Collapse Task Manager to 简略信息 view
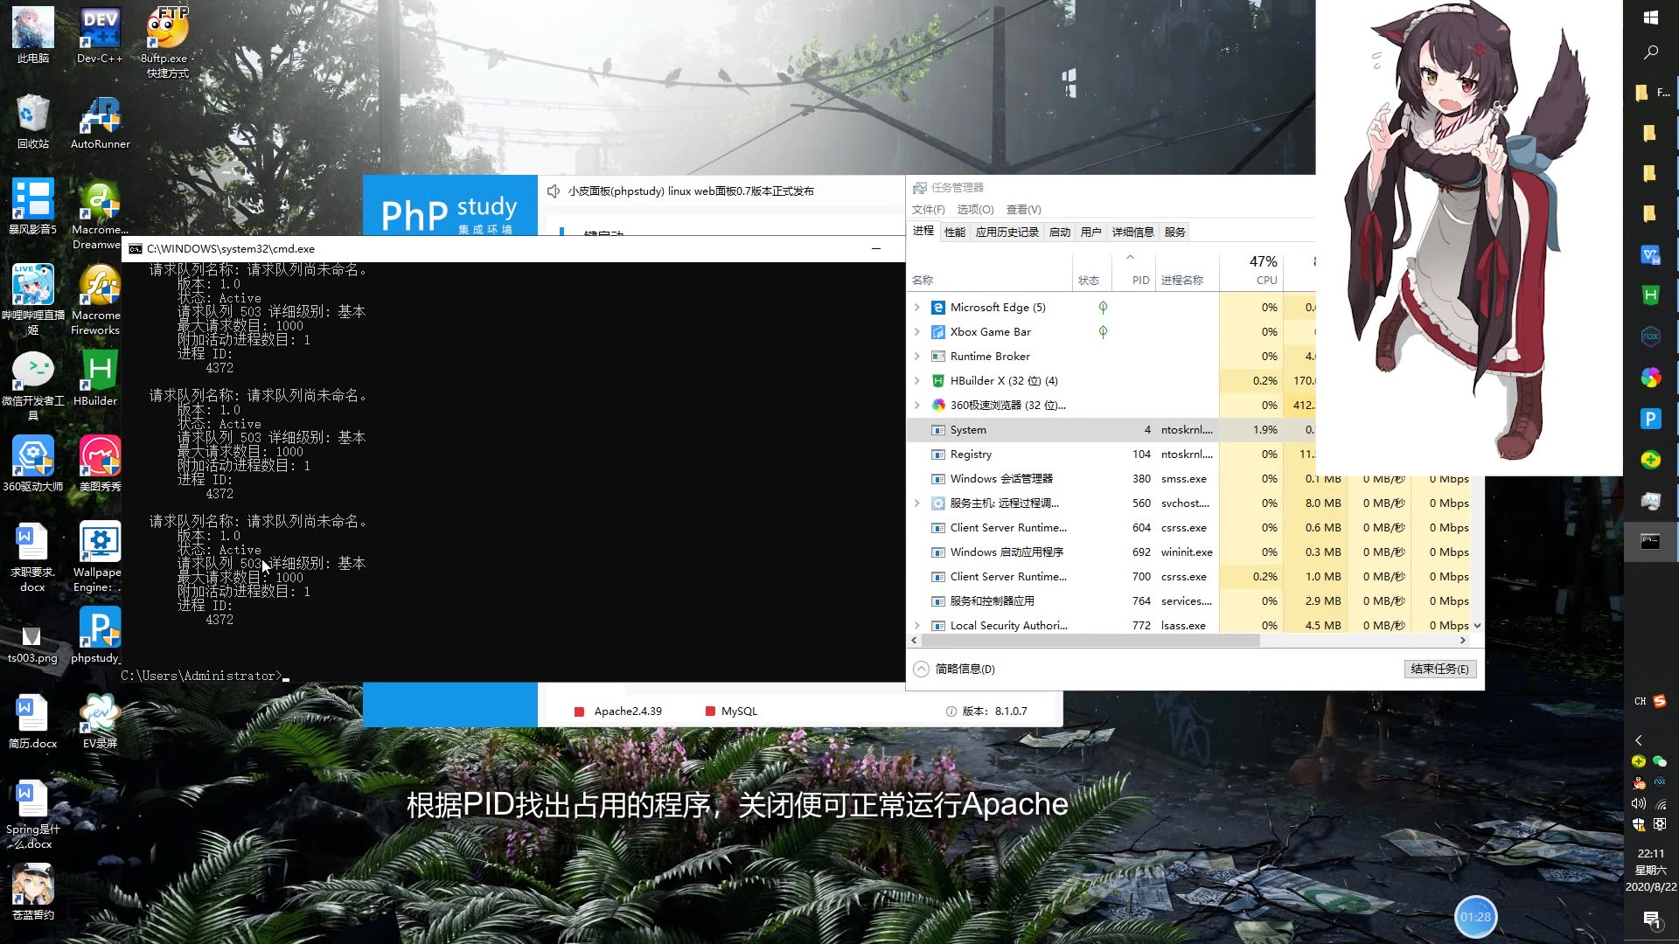Image resolution: width=1679 pixels, height=944 pixels. coord(954,669)
